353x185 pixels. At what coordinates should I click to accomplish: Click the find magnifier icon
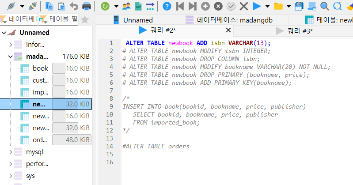(x=324, y=6)
